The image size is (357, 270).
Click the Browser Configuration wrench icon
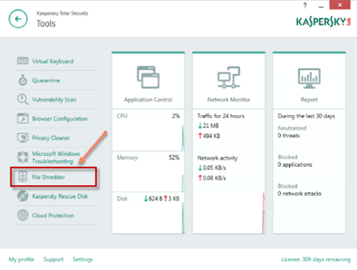click(x=23, y=118)
